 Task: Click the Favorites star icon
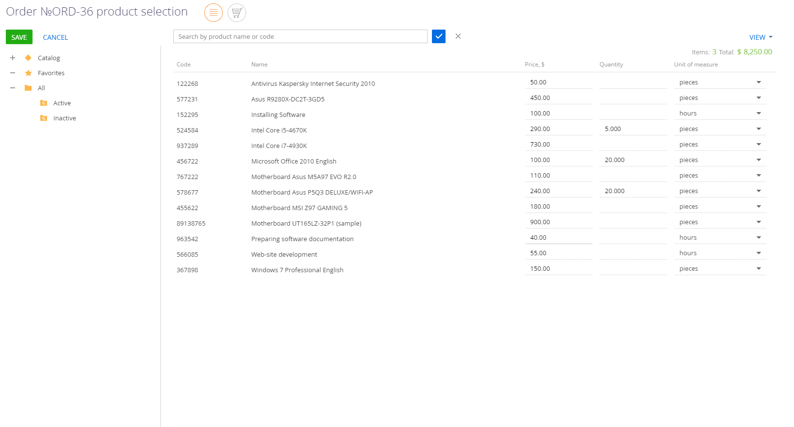(28, 73)
